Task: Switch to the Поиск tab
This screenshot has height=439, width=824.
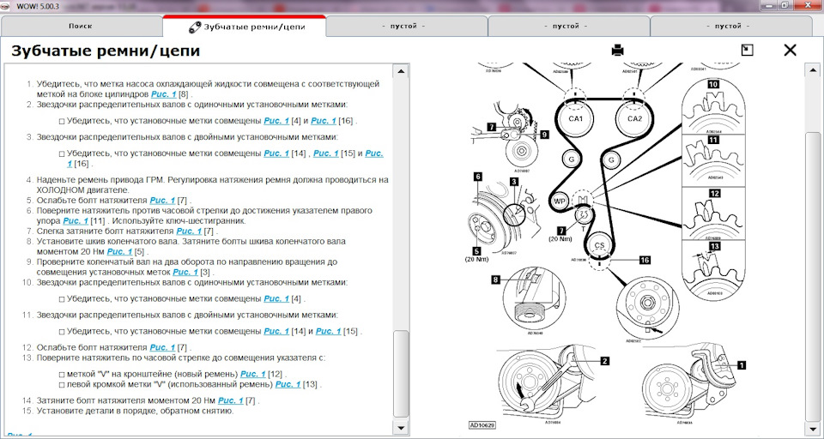Action: (x=80, y=27)
